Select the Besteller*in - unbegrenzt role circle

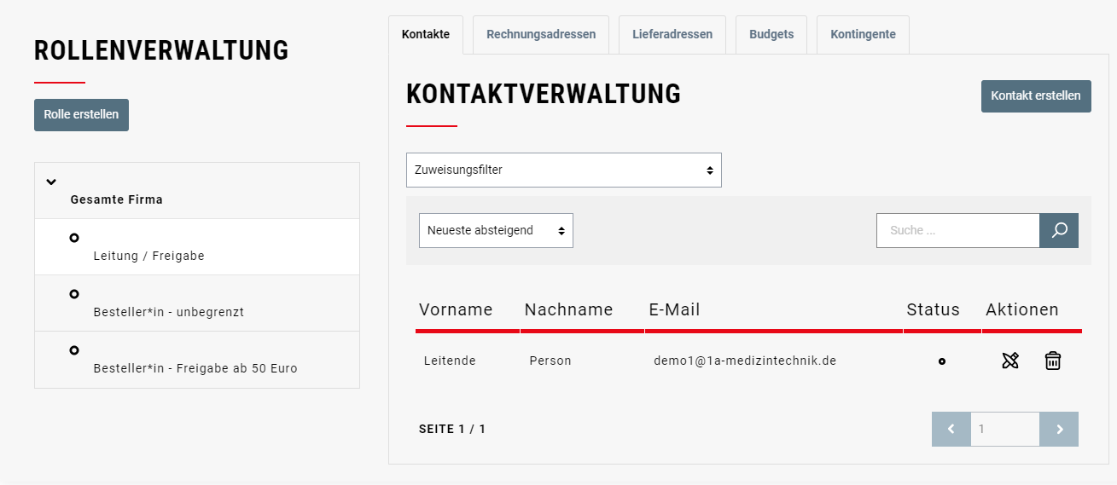[74, 294]
